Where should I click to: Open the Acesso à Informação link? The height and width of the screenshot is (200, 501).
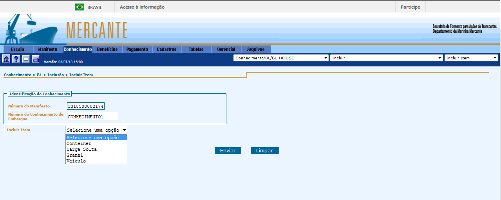[142, 7]
